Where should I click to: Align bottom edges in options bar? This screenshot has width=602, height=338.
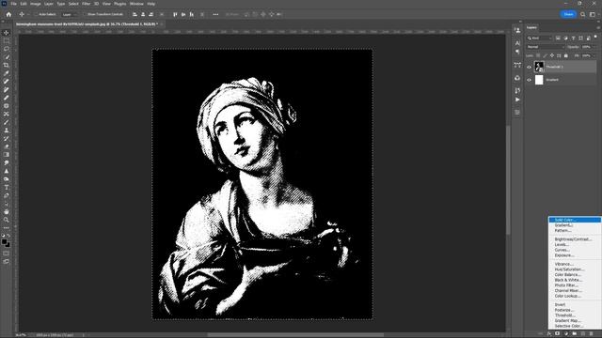[x=191, y=14]
